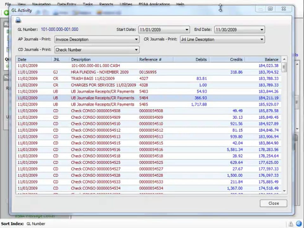This screenshot has height=228, width=304.
Task: Click credit amount 1,367.00
Action: tap(235, 188)
